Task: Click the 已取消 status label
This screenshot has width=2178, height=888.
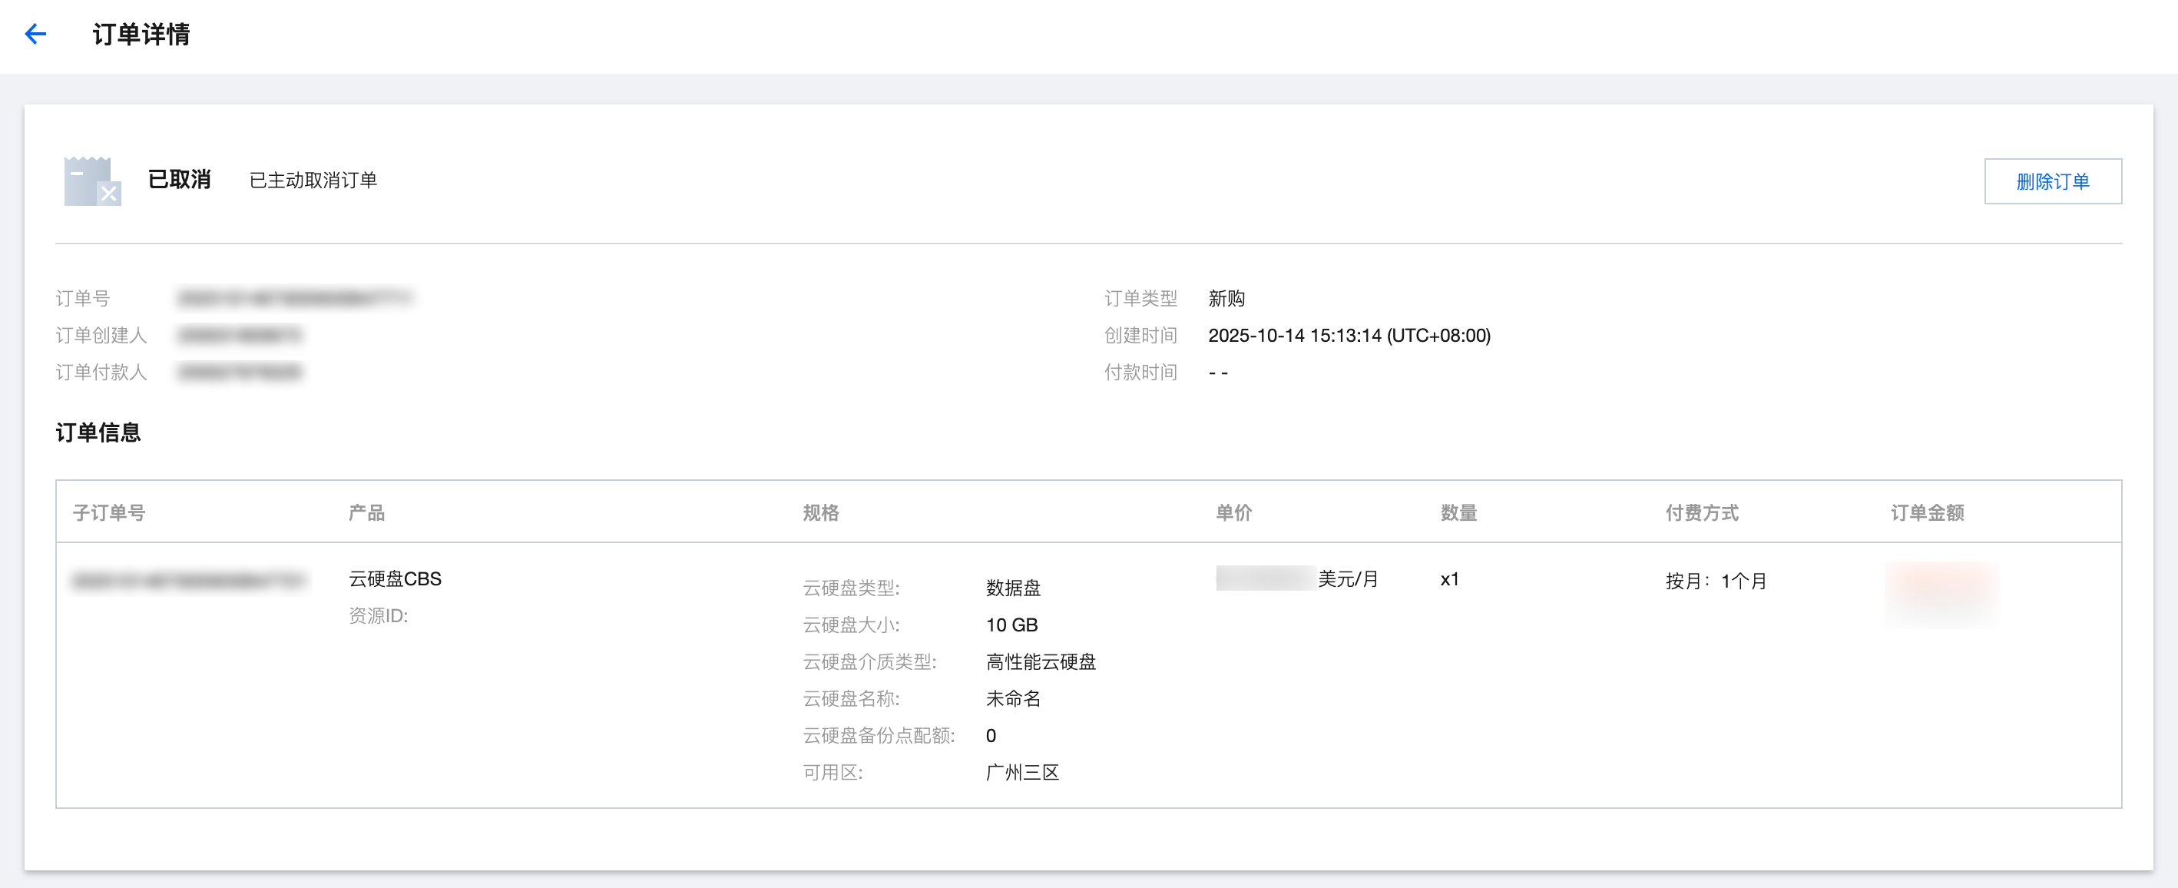Action: (179, 181)
